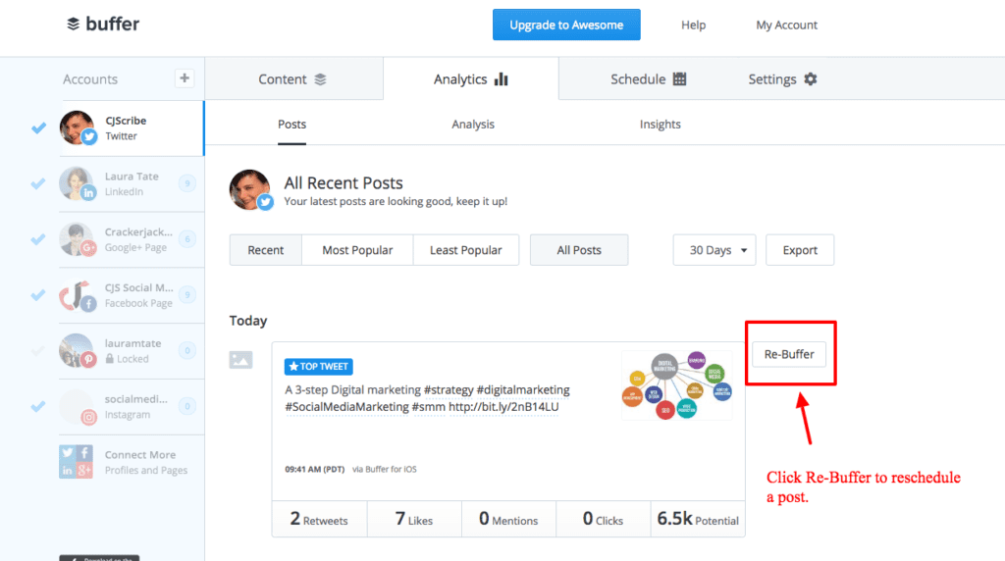This screenshot has height=561, width=1005.
Task: Select the Insights sub-tab
Action: coord(661,125)
